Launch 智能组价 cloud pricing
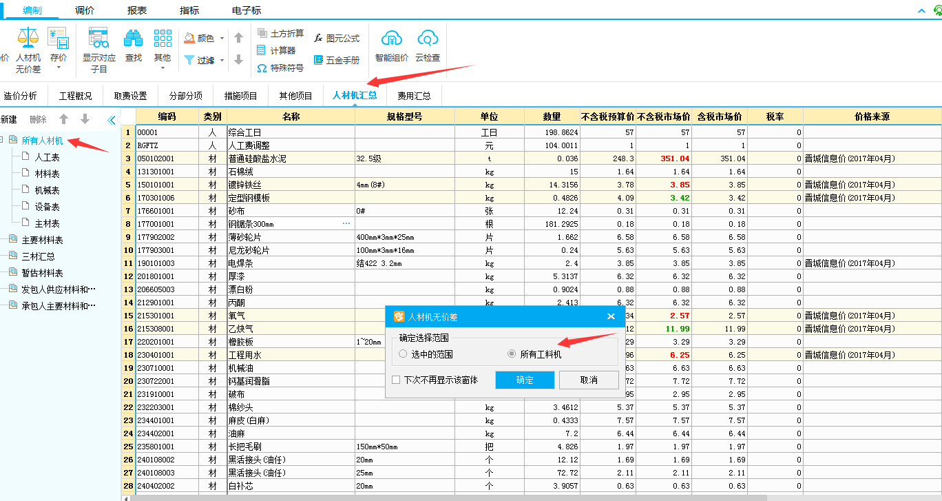The image size is (942, 501). tap(392, 46)
